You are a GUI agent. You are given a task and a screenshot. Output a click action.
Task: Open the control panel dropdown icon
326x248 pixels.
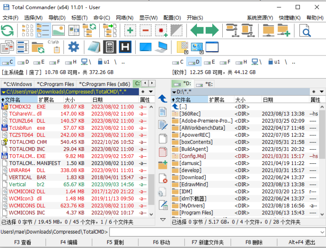pos(197,47)
